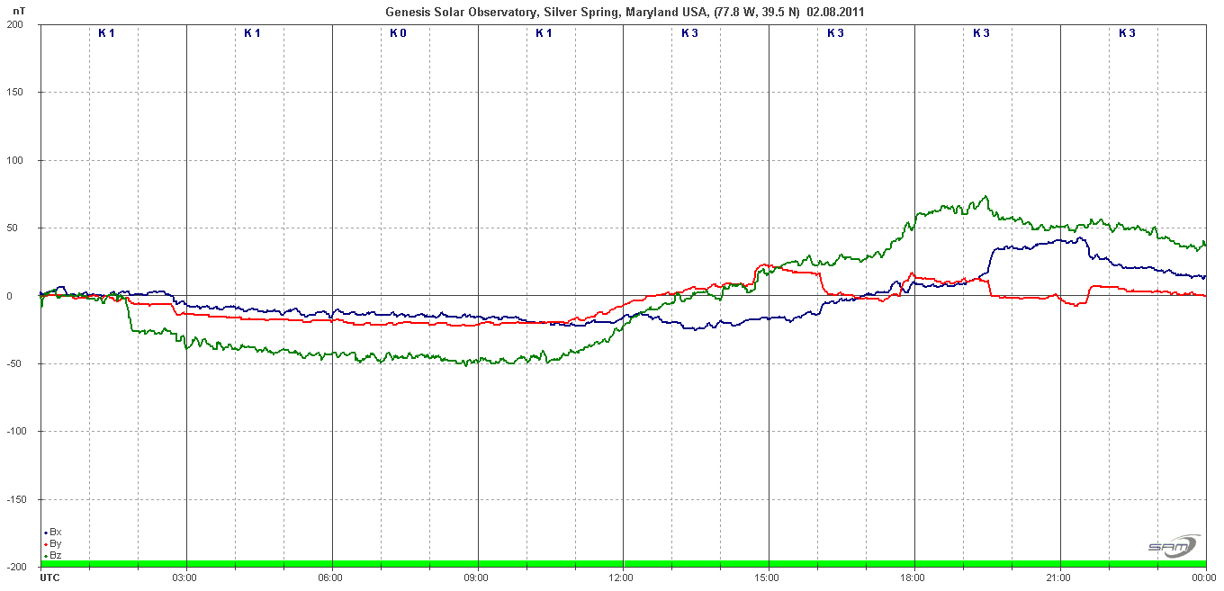Screen dimensions: 1224x591
Task: Click the 12:00 time axis label
Action: [622, 577]
